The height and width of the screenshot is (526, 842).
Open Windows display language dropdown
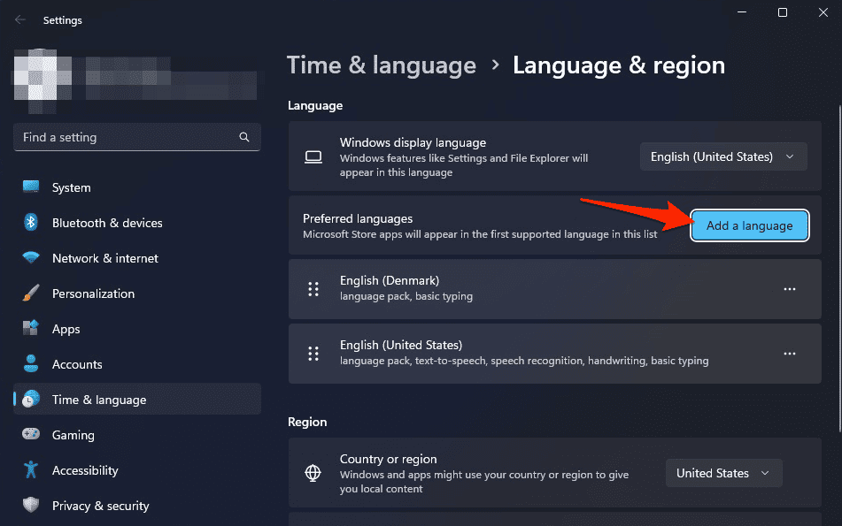[723, 156]
